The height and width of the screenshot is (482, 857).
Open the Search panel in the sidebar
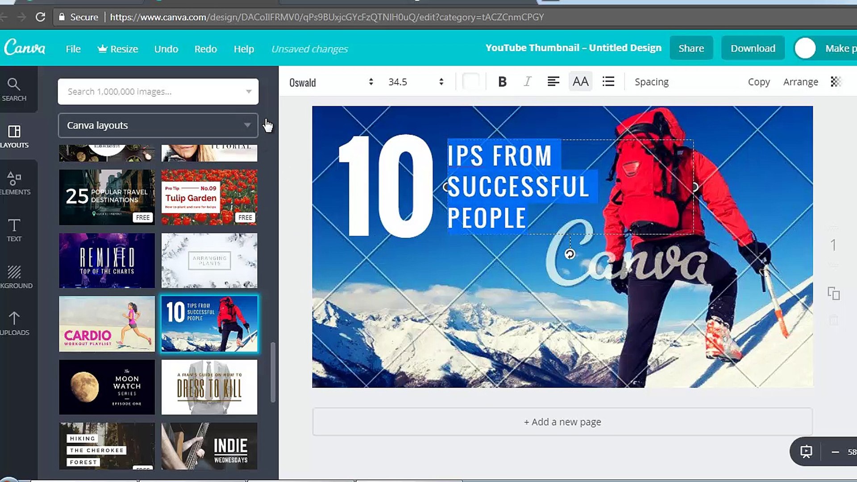(x=13, y=89)
